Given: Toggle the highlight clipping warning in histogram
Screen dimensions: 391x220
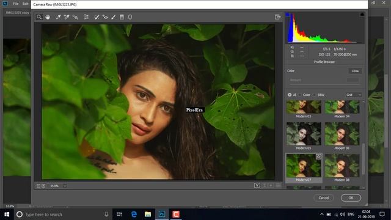Looking at the screenshot, I should 362,15.
